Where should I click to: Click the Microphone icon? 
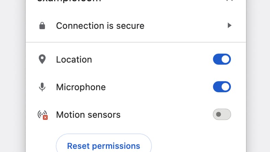[x=42, y=87]
